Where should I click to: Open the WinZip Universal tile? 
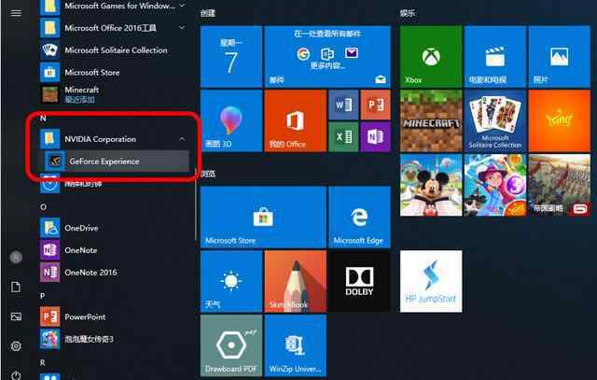[x=296, y=345]
